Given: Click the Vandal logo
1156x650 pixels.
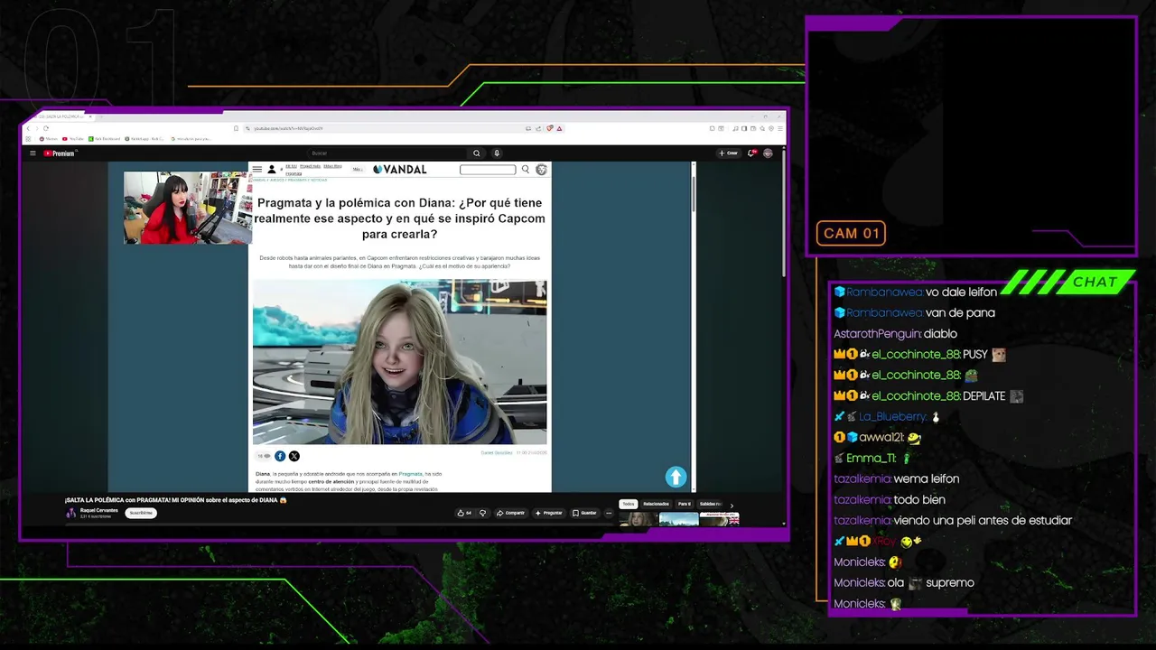Looking at the screenshot, I should (x=399, y=169).
